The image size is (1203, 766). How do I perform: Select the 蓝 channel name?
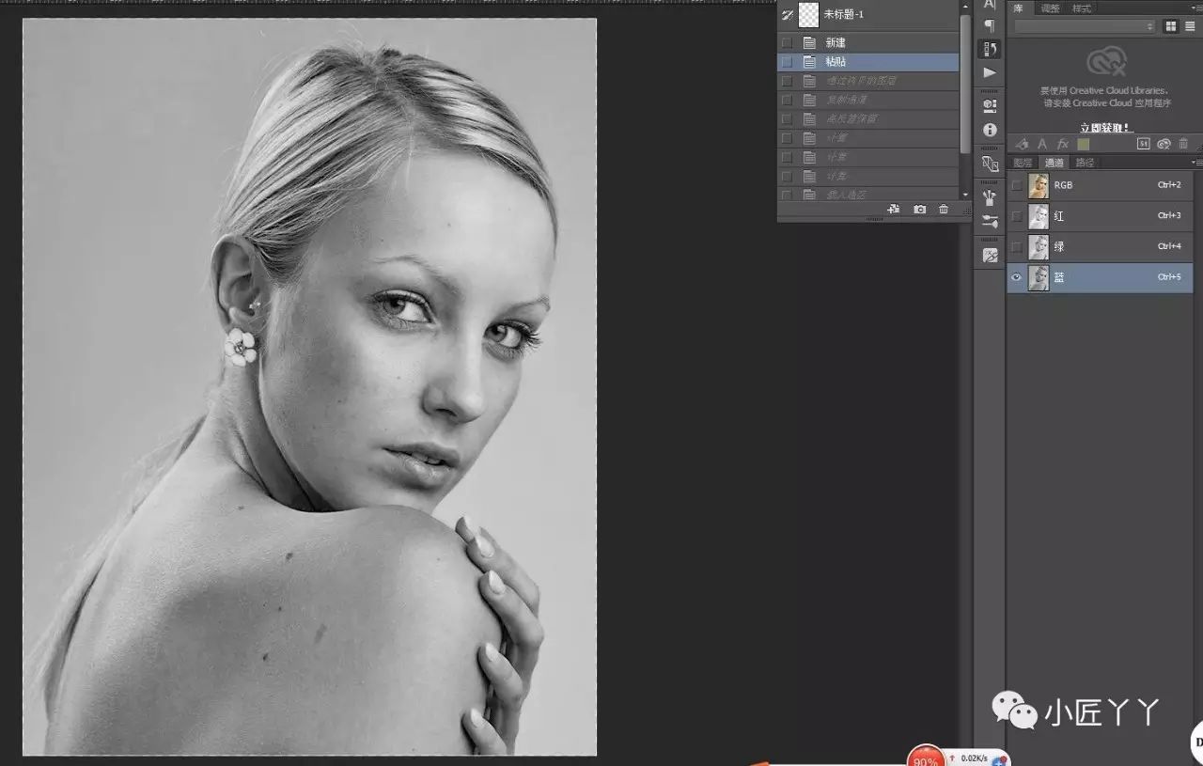pyautogui.click(x=1059, y=277)
